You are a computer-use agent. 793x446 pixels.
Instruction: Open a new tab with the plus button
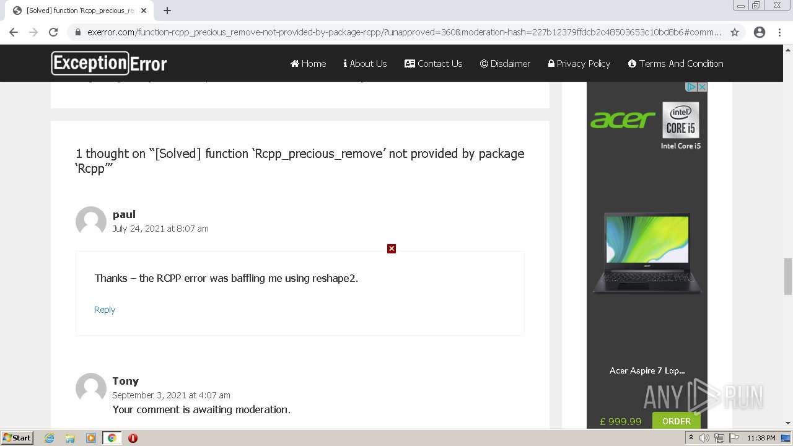167,11
